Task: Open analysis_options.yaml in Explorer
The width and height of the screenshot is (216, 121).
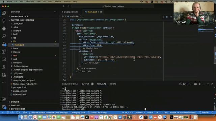Action: click(x=24, y=80)
